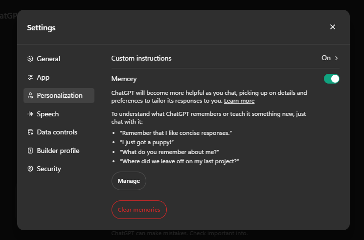The image size is (364, 240).
Task: Click the "On" status beside Custom instructions
Action: pos(326,58)
